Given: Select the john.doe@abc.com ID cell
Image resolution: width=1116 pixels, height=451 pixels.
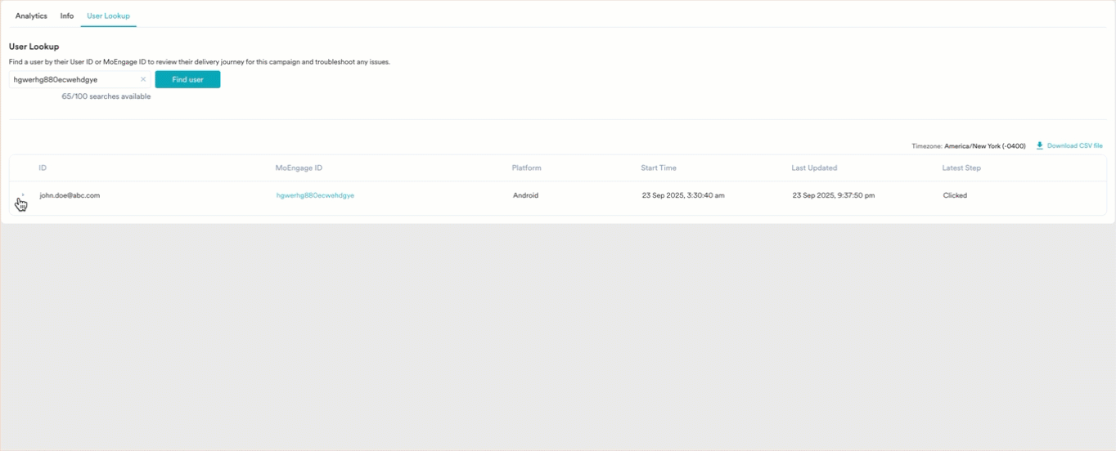Looking at the screenshot, I should point(70,196).
